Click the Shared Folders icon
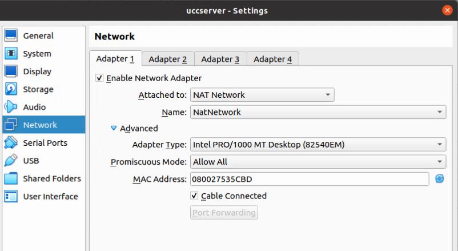 click(11, 178)
